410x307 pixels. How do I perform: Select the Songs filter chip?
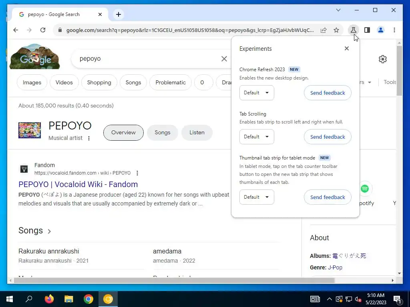[133, 82]
